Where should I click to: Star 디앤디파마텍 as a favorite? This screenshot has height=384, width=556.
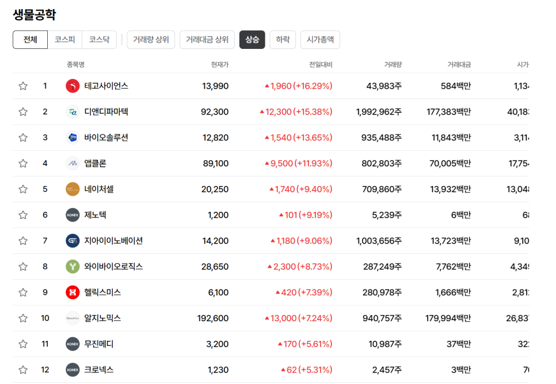tap(23, 112)
